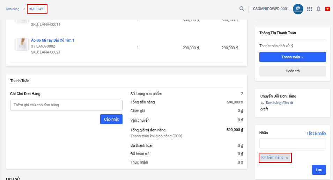Select the KH tiềm năng label chip
Screen dimensions: 333x180
pos(272,158)
